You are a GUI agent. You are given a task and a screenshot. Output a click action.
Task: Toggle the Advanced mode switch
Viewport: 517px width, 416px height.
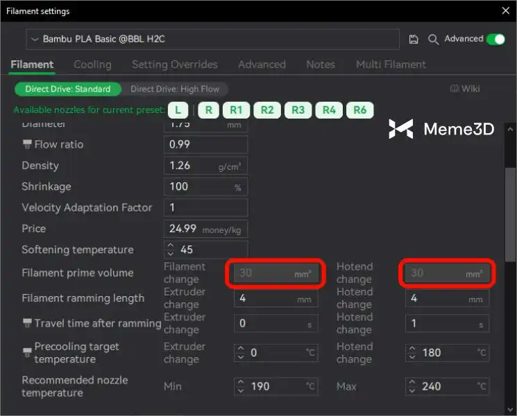pyautogui.click(x=495, y=39)
